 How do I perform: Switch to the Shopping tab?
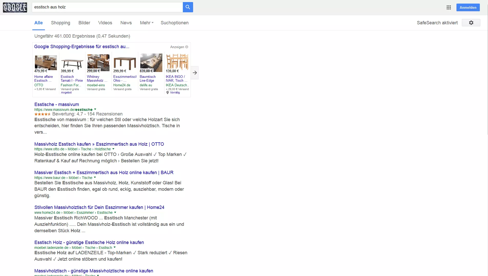click(x=61, y=23)
